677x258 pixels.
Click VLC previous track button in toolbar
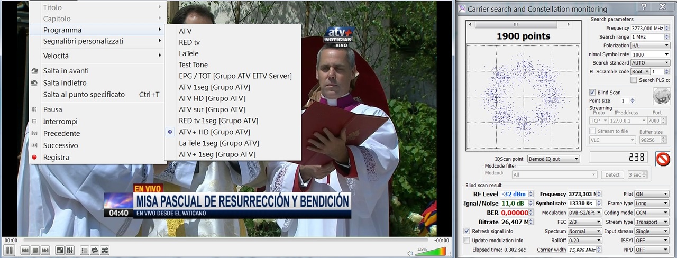tap(25, 250)
